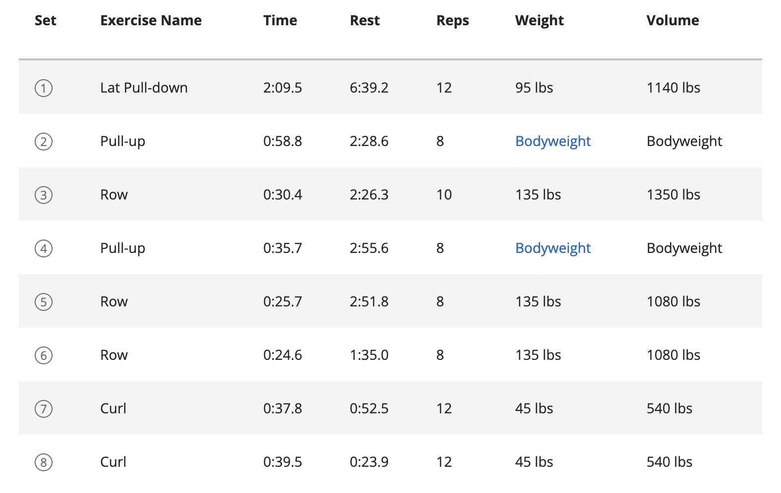Click the circled set number 1 icon
This screenshot has width=781, height=493.
point(44,88)
